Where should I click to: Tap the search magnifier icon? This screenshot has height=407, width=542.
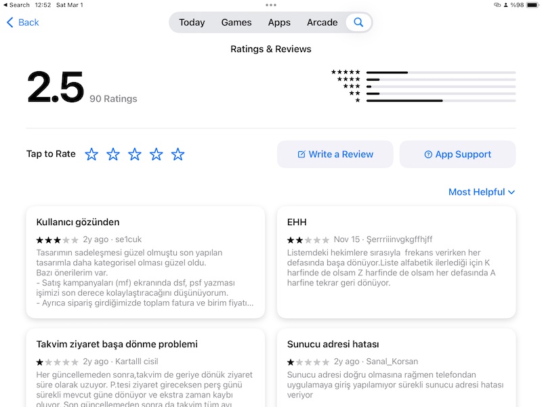pyautogui.click(x=358, y=22)
